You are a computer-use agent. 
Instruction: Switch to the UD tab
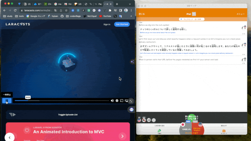coord(78,4)
